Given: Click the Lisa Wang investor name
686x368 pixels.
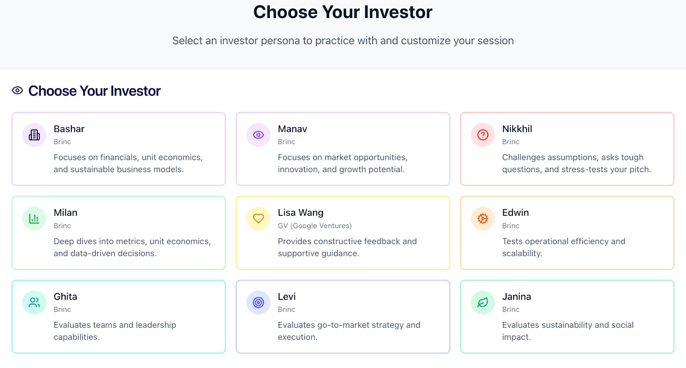Looking at the screenshot, I should pyautogui.click(x=301, y=213).
